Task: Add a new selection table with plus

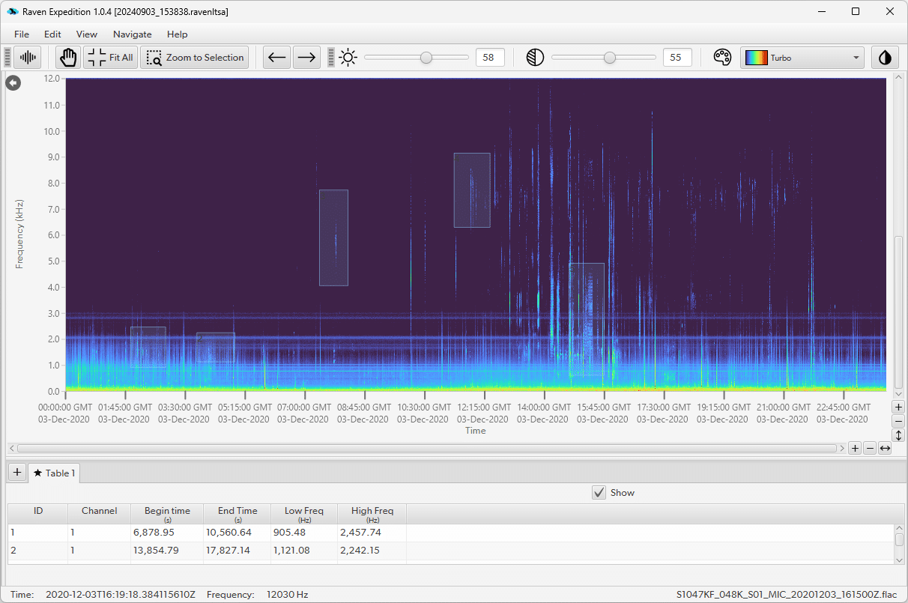Action: coord(16,473)
